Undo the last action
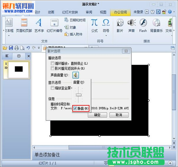Screen dimensions: 178x167 28,48
